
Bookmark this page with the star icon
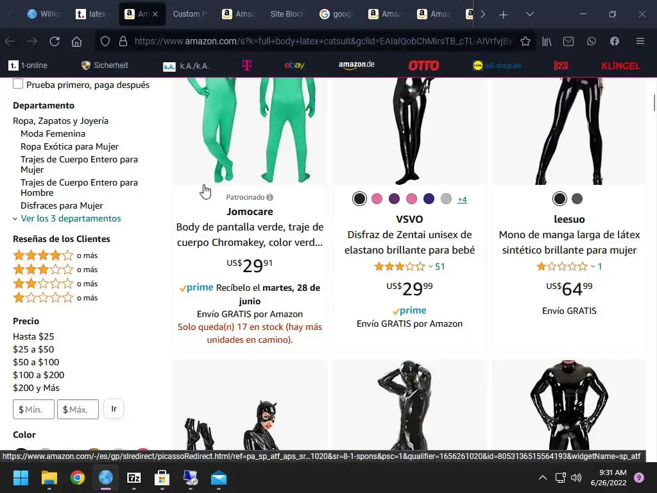[525, 41]
